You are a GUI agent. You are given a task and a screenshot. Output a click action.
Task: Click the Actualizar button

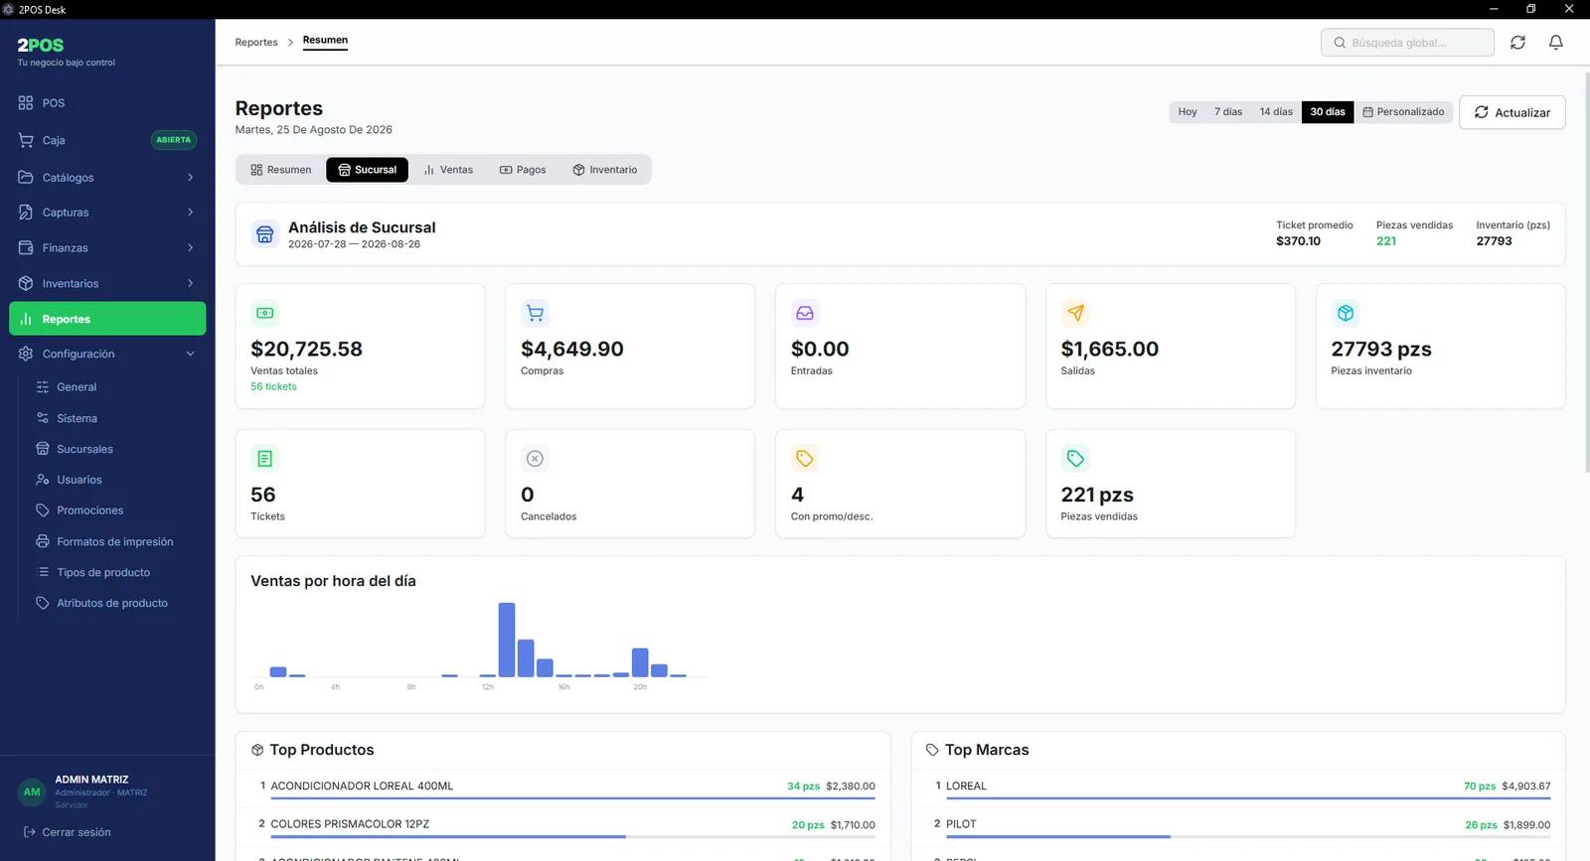pos(1511,112)
